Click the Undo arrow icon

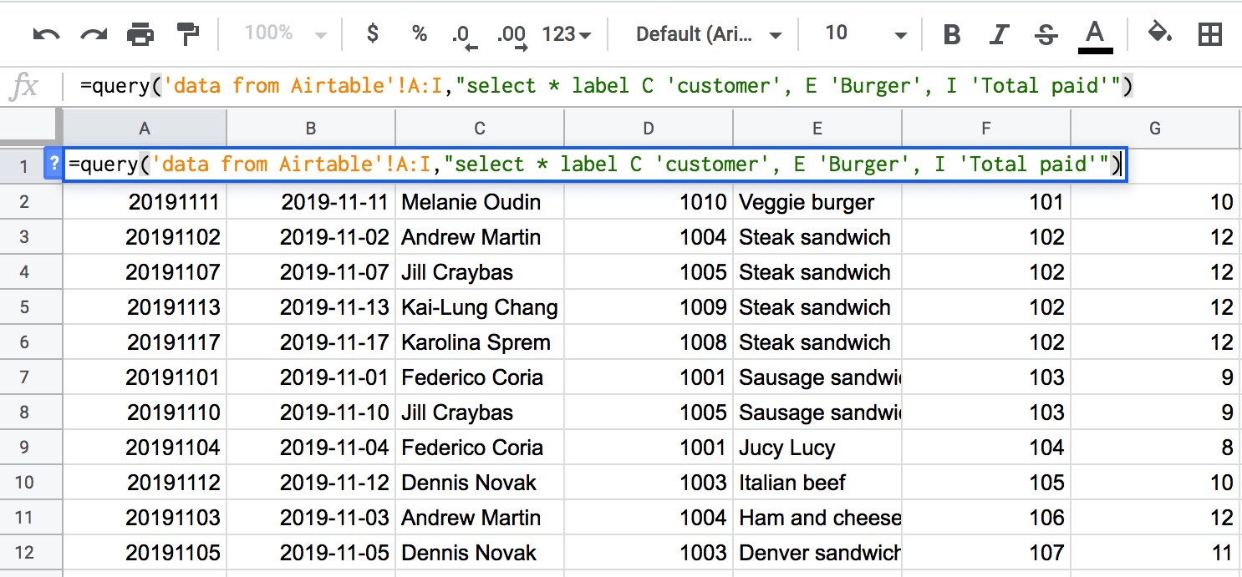(x=46, y=34)
